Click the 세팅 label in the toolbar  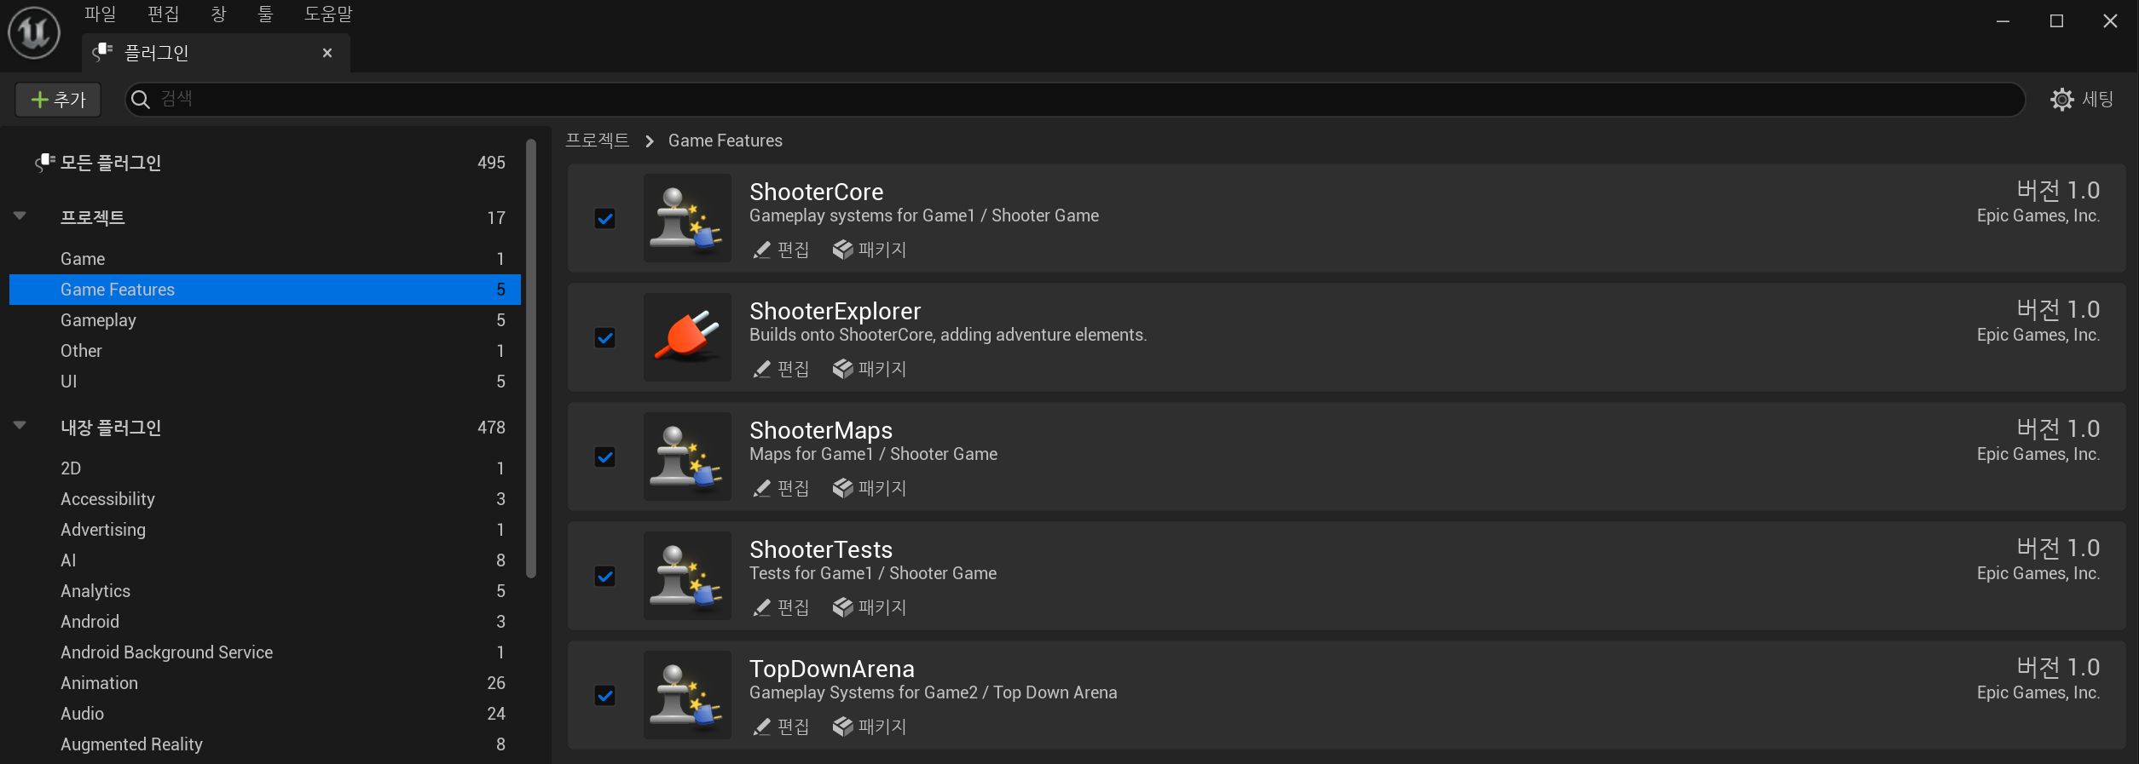[x=2097, y=100]
